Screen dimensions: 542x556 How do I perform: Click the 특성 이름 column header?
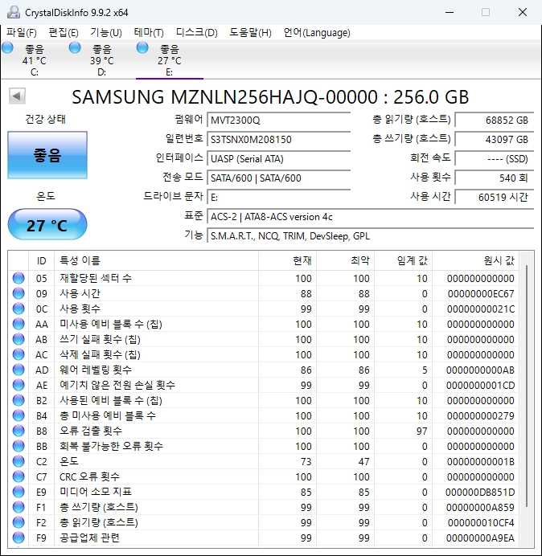pos(156,260)
